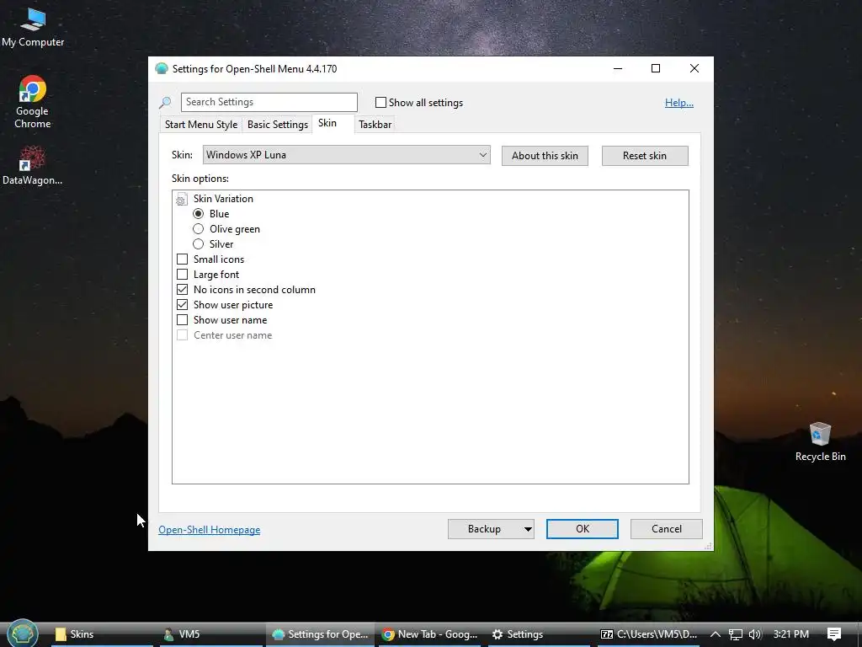Switch to 7-Zip C:\Users\VM5 taskbar item

[x=649, y=634]
